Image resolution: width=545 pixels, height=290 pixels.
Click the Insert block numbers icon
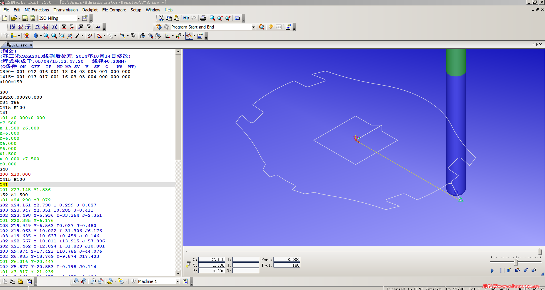click(x=13, y=27)
